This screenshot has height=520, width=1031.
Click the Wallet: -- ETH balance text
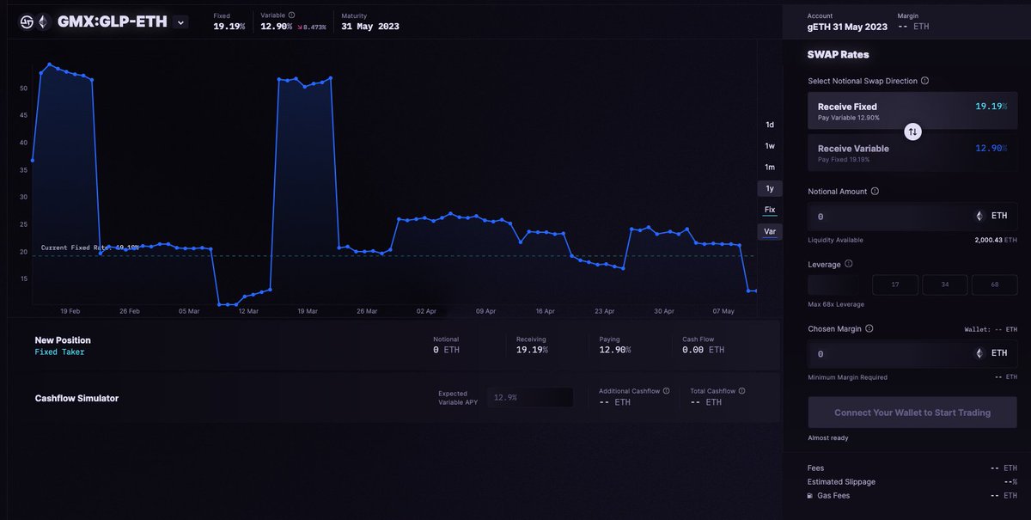coord(991,329)
